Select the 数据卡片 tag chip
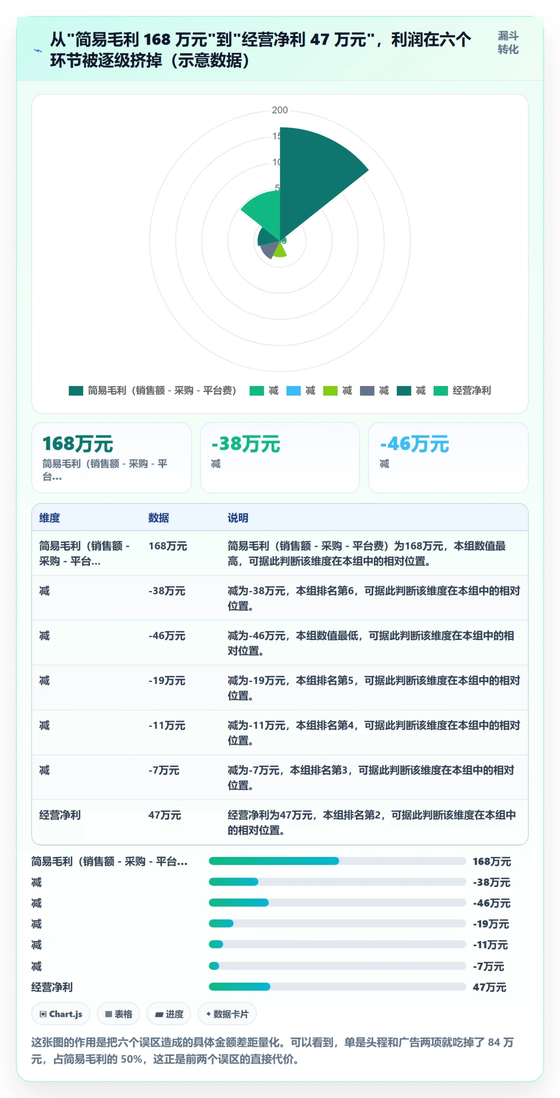This screenshot has height=1098, width=560. [227, 1014]
